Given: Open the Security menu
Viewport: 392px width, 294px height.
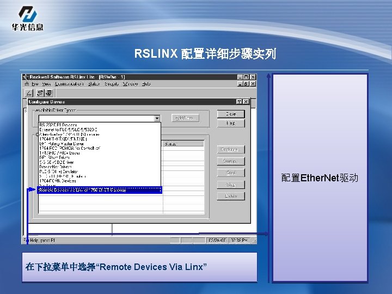Looking at the screenshot, I should click(111, 84).
